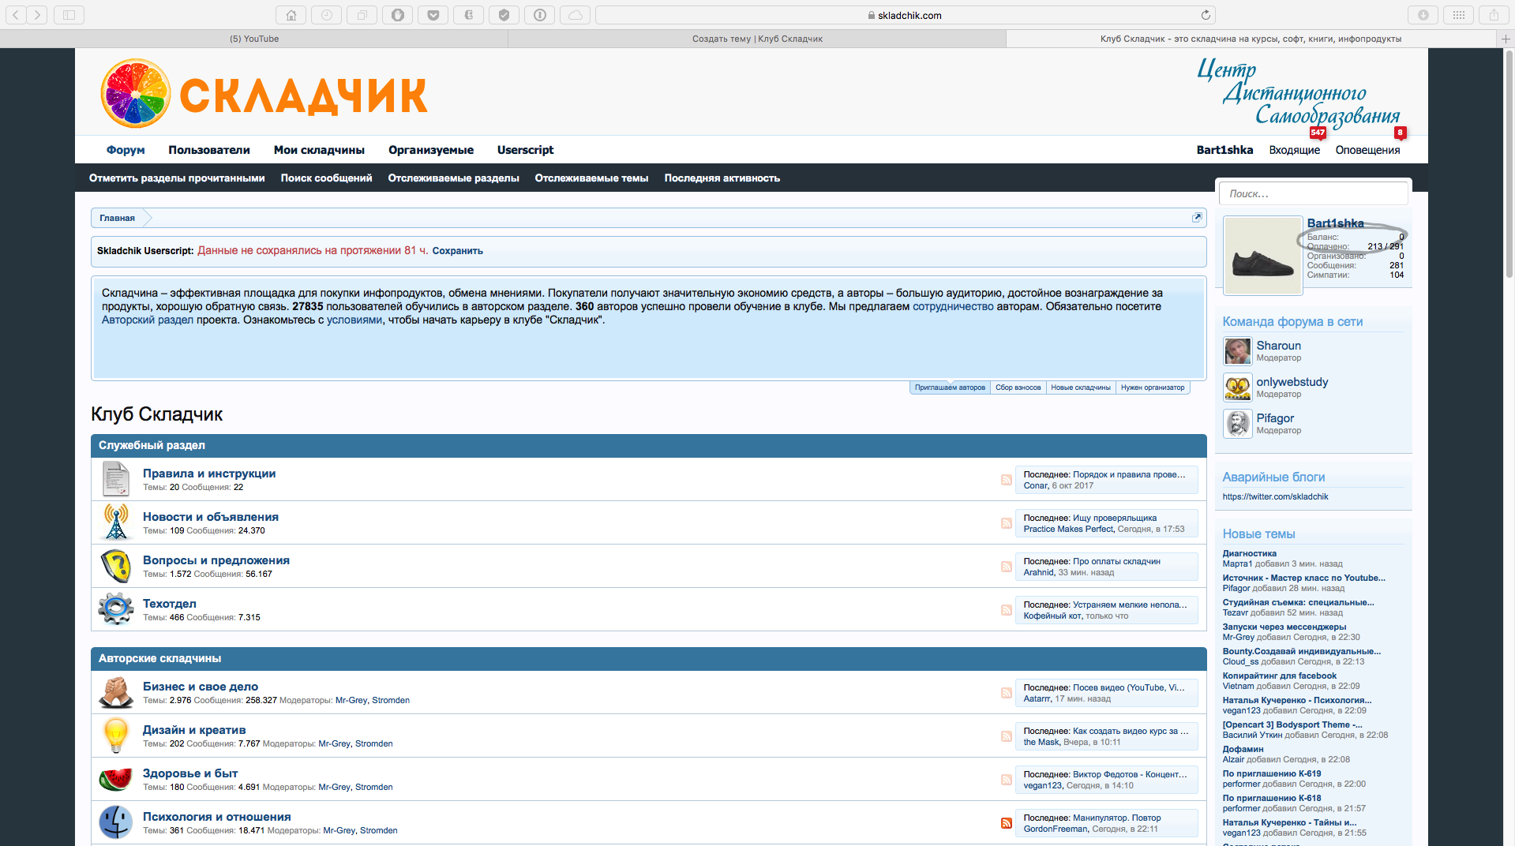The width and height of the screenshot is (1515, 846).
Task: Click the Новости и объявления antenna icon
Action: click(x=116, y=522)
